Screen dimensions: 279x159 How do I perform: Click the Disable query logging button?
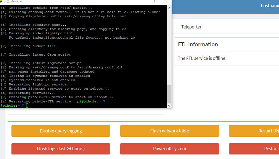pyautogui.click(x=61, y=131)
